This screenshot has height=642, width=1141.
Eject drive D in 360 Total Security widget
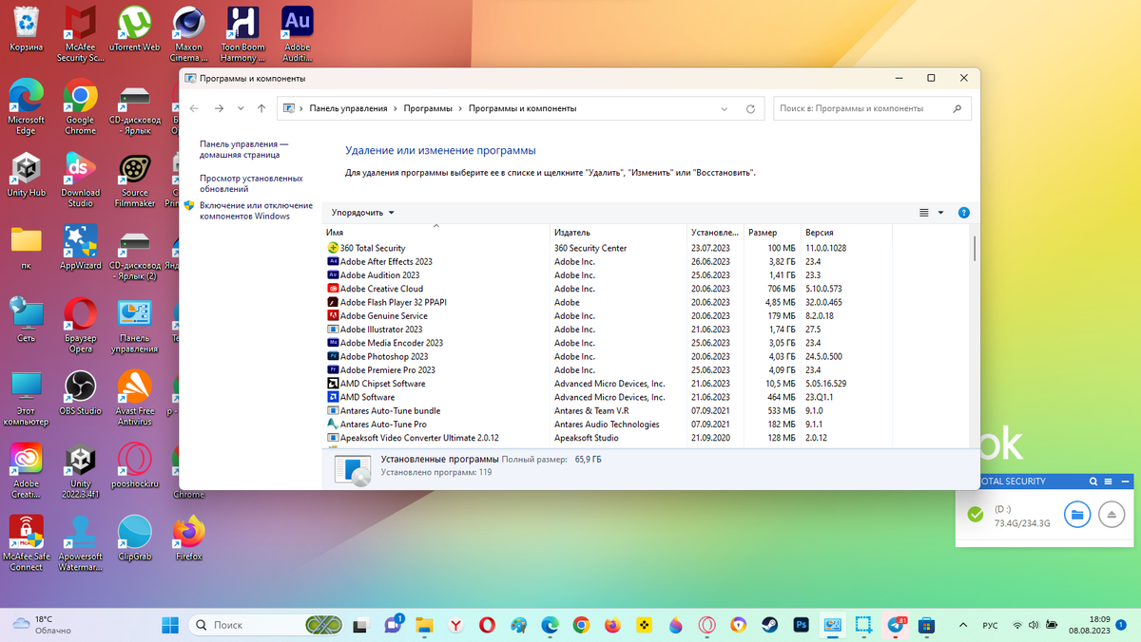point(1112,514)
